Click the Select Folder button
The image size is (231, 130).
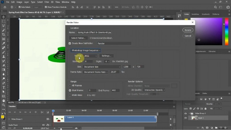(x=78, y=38)
